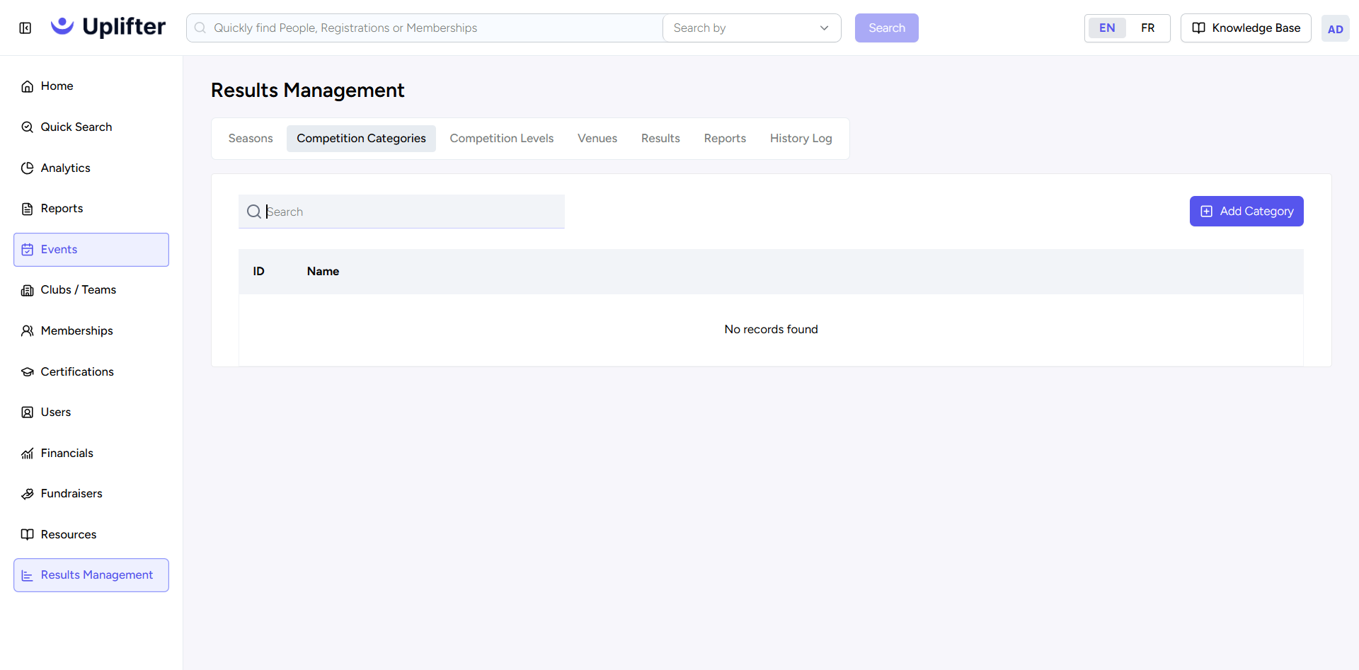Click the Events calendar icon

(28, 250)
